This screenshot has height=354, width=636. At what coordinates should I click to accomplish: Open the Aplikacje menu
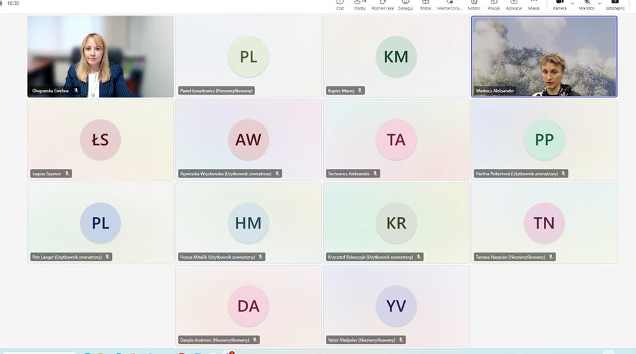pyautogui.click(x=514, y=4)
